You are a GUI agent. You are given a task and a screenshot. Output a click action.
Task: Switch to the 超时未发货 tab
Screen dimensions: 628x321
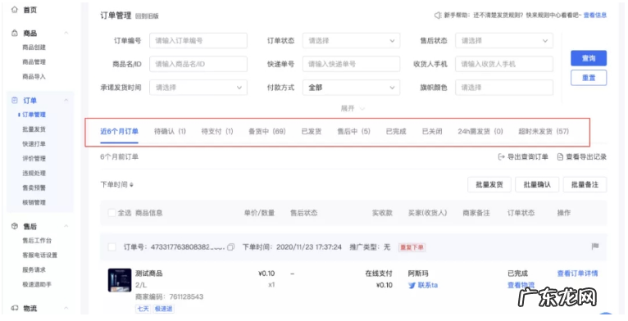tap(544, 131)
